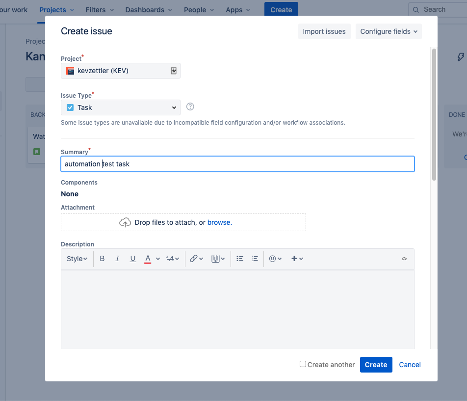Screen dimensions: 467x401
Task: Toggle underline formatting in Description
Action: 132,258
